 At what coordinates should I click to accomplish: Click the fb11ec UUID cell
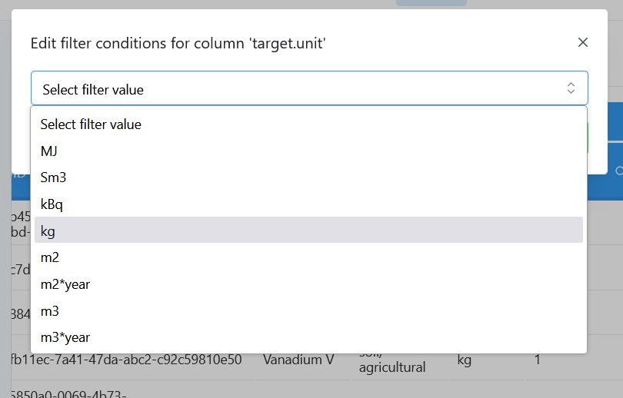(x=126, y=360)
